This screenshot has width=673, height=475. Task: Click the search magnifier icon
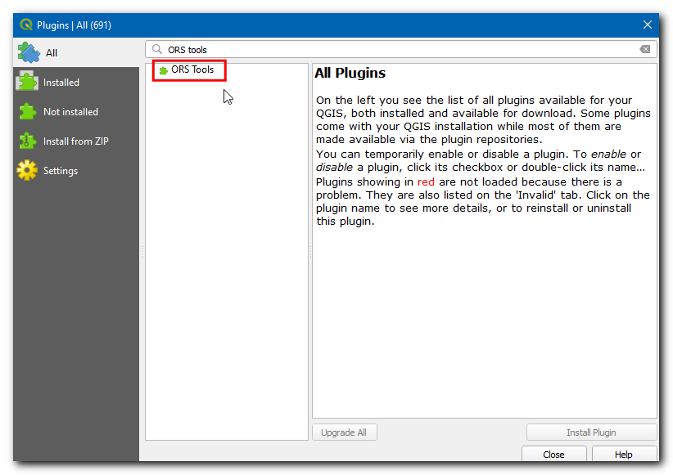pyautogui.click(x=156, y=50)
